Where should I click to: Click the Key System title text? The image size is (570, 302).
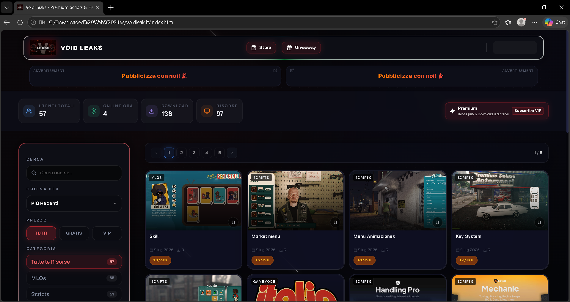pyautogui.click(x=469, y=236)
